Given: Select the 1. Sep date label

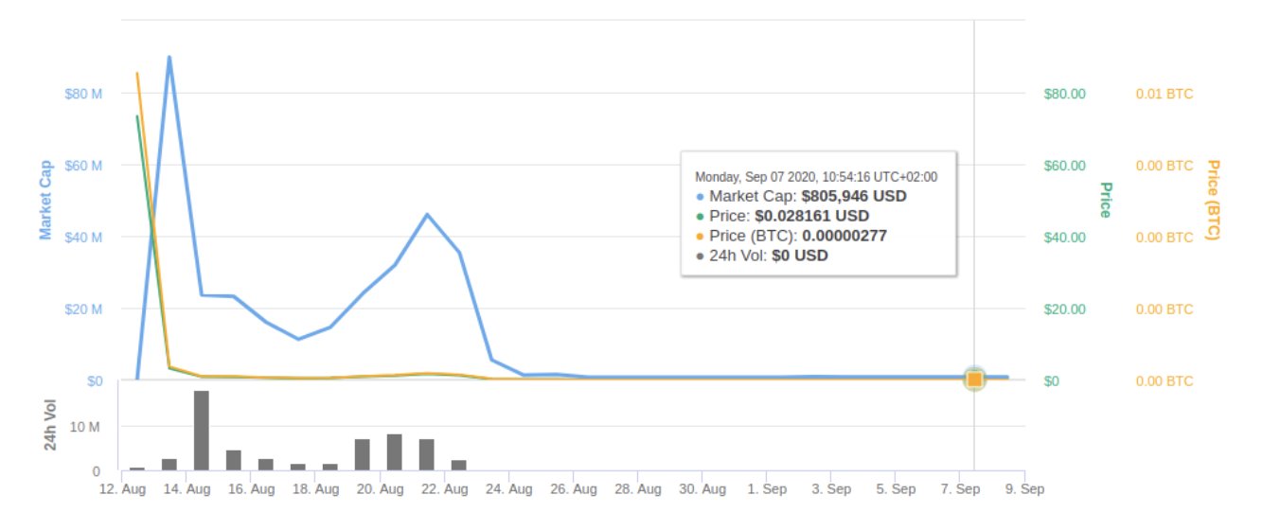Looking at the screenshot, I should pos(767,489).
